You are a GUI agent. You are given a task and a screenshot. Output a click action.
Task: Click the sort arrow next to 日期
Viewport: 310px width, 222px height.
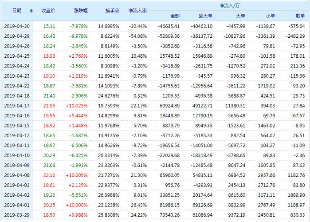(x=31, y=11)
